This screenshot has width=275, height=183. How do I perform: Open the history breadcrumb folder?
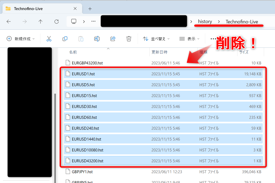click(205, 21)
